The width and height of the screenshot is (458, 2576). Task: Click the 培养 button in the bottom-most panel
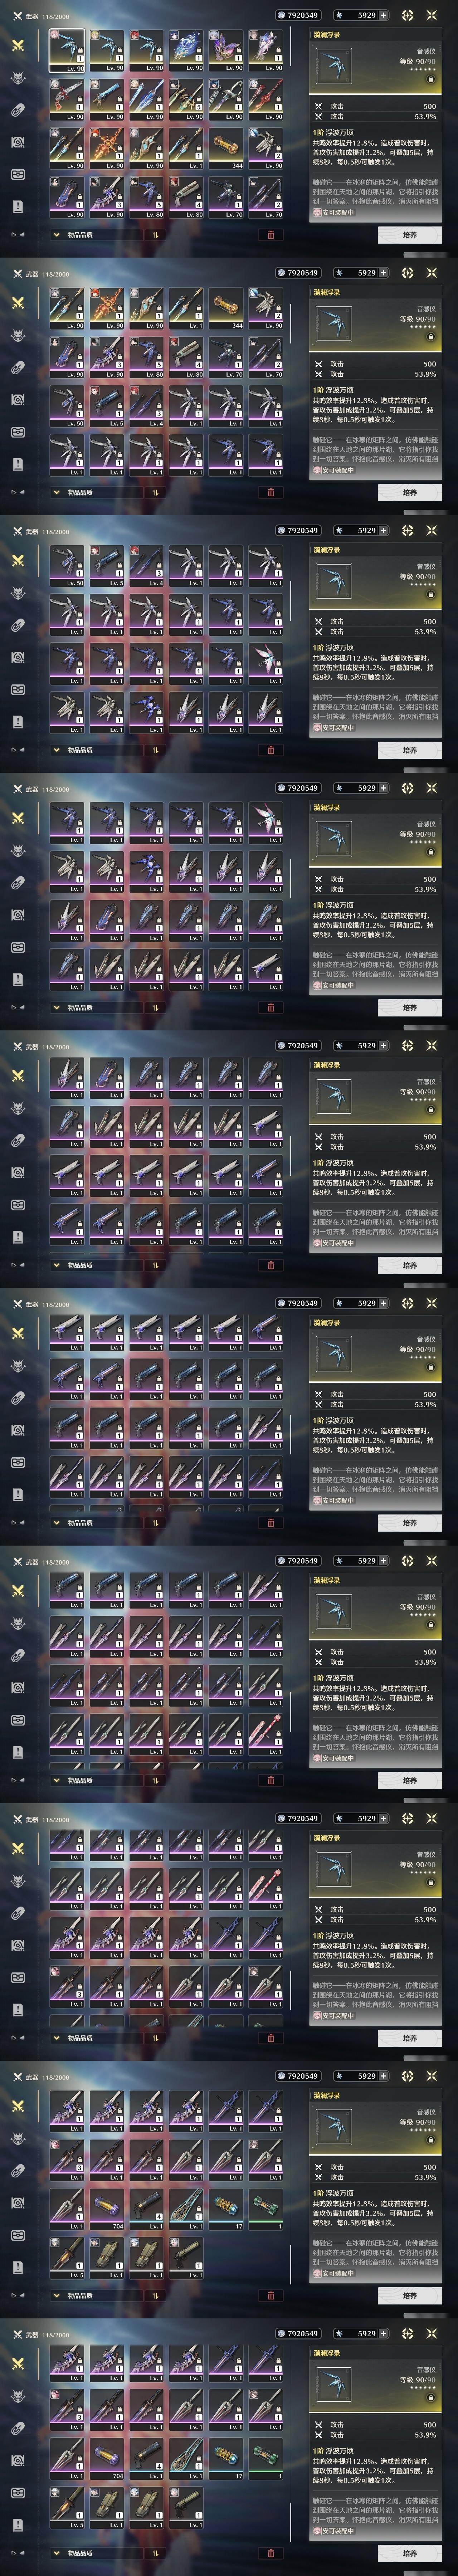coord(410,2553)
